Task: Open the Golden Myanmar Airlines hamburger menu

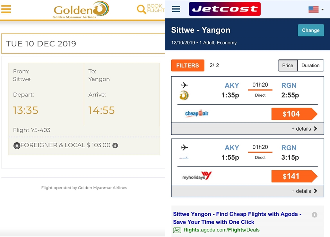Action: 6,9
